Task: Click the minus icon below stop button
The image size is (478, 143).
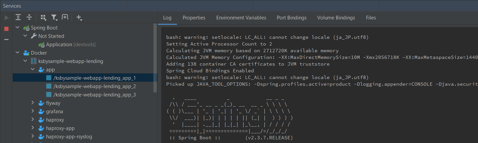Action: pos(6,39)
